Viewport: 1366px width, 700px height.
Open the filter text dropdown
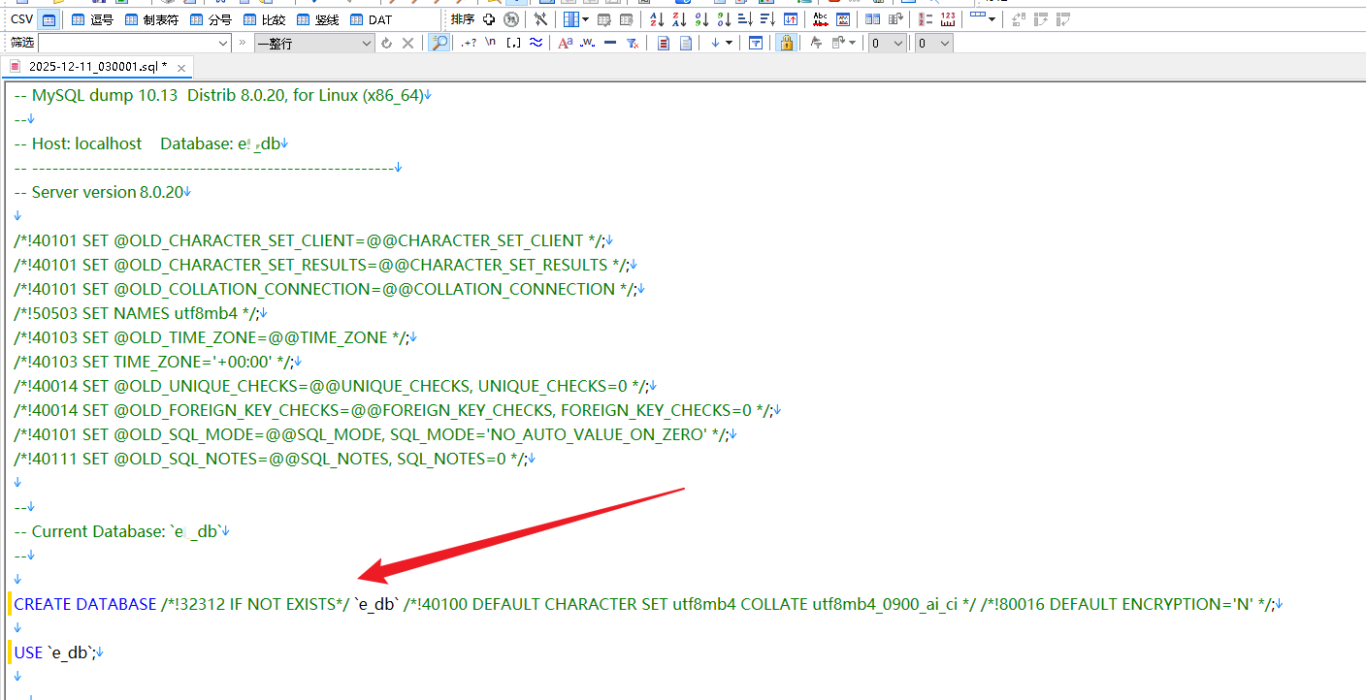(223, 43)
